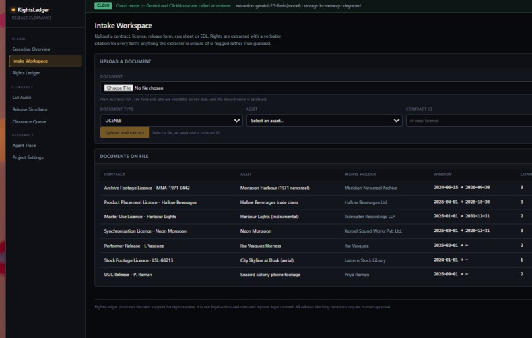The height and width of the screenshot is (338, 532).
Task: Click asset Seabird colony phone footage
Action: [x=270, y=275]
